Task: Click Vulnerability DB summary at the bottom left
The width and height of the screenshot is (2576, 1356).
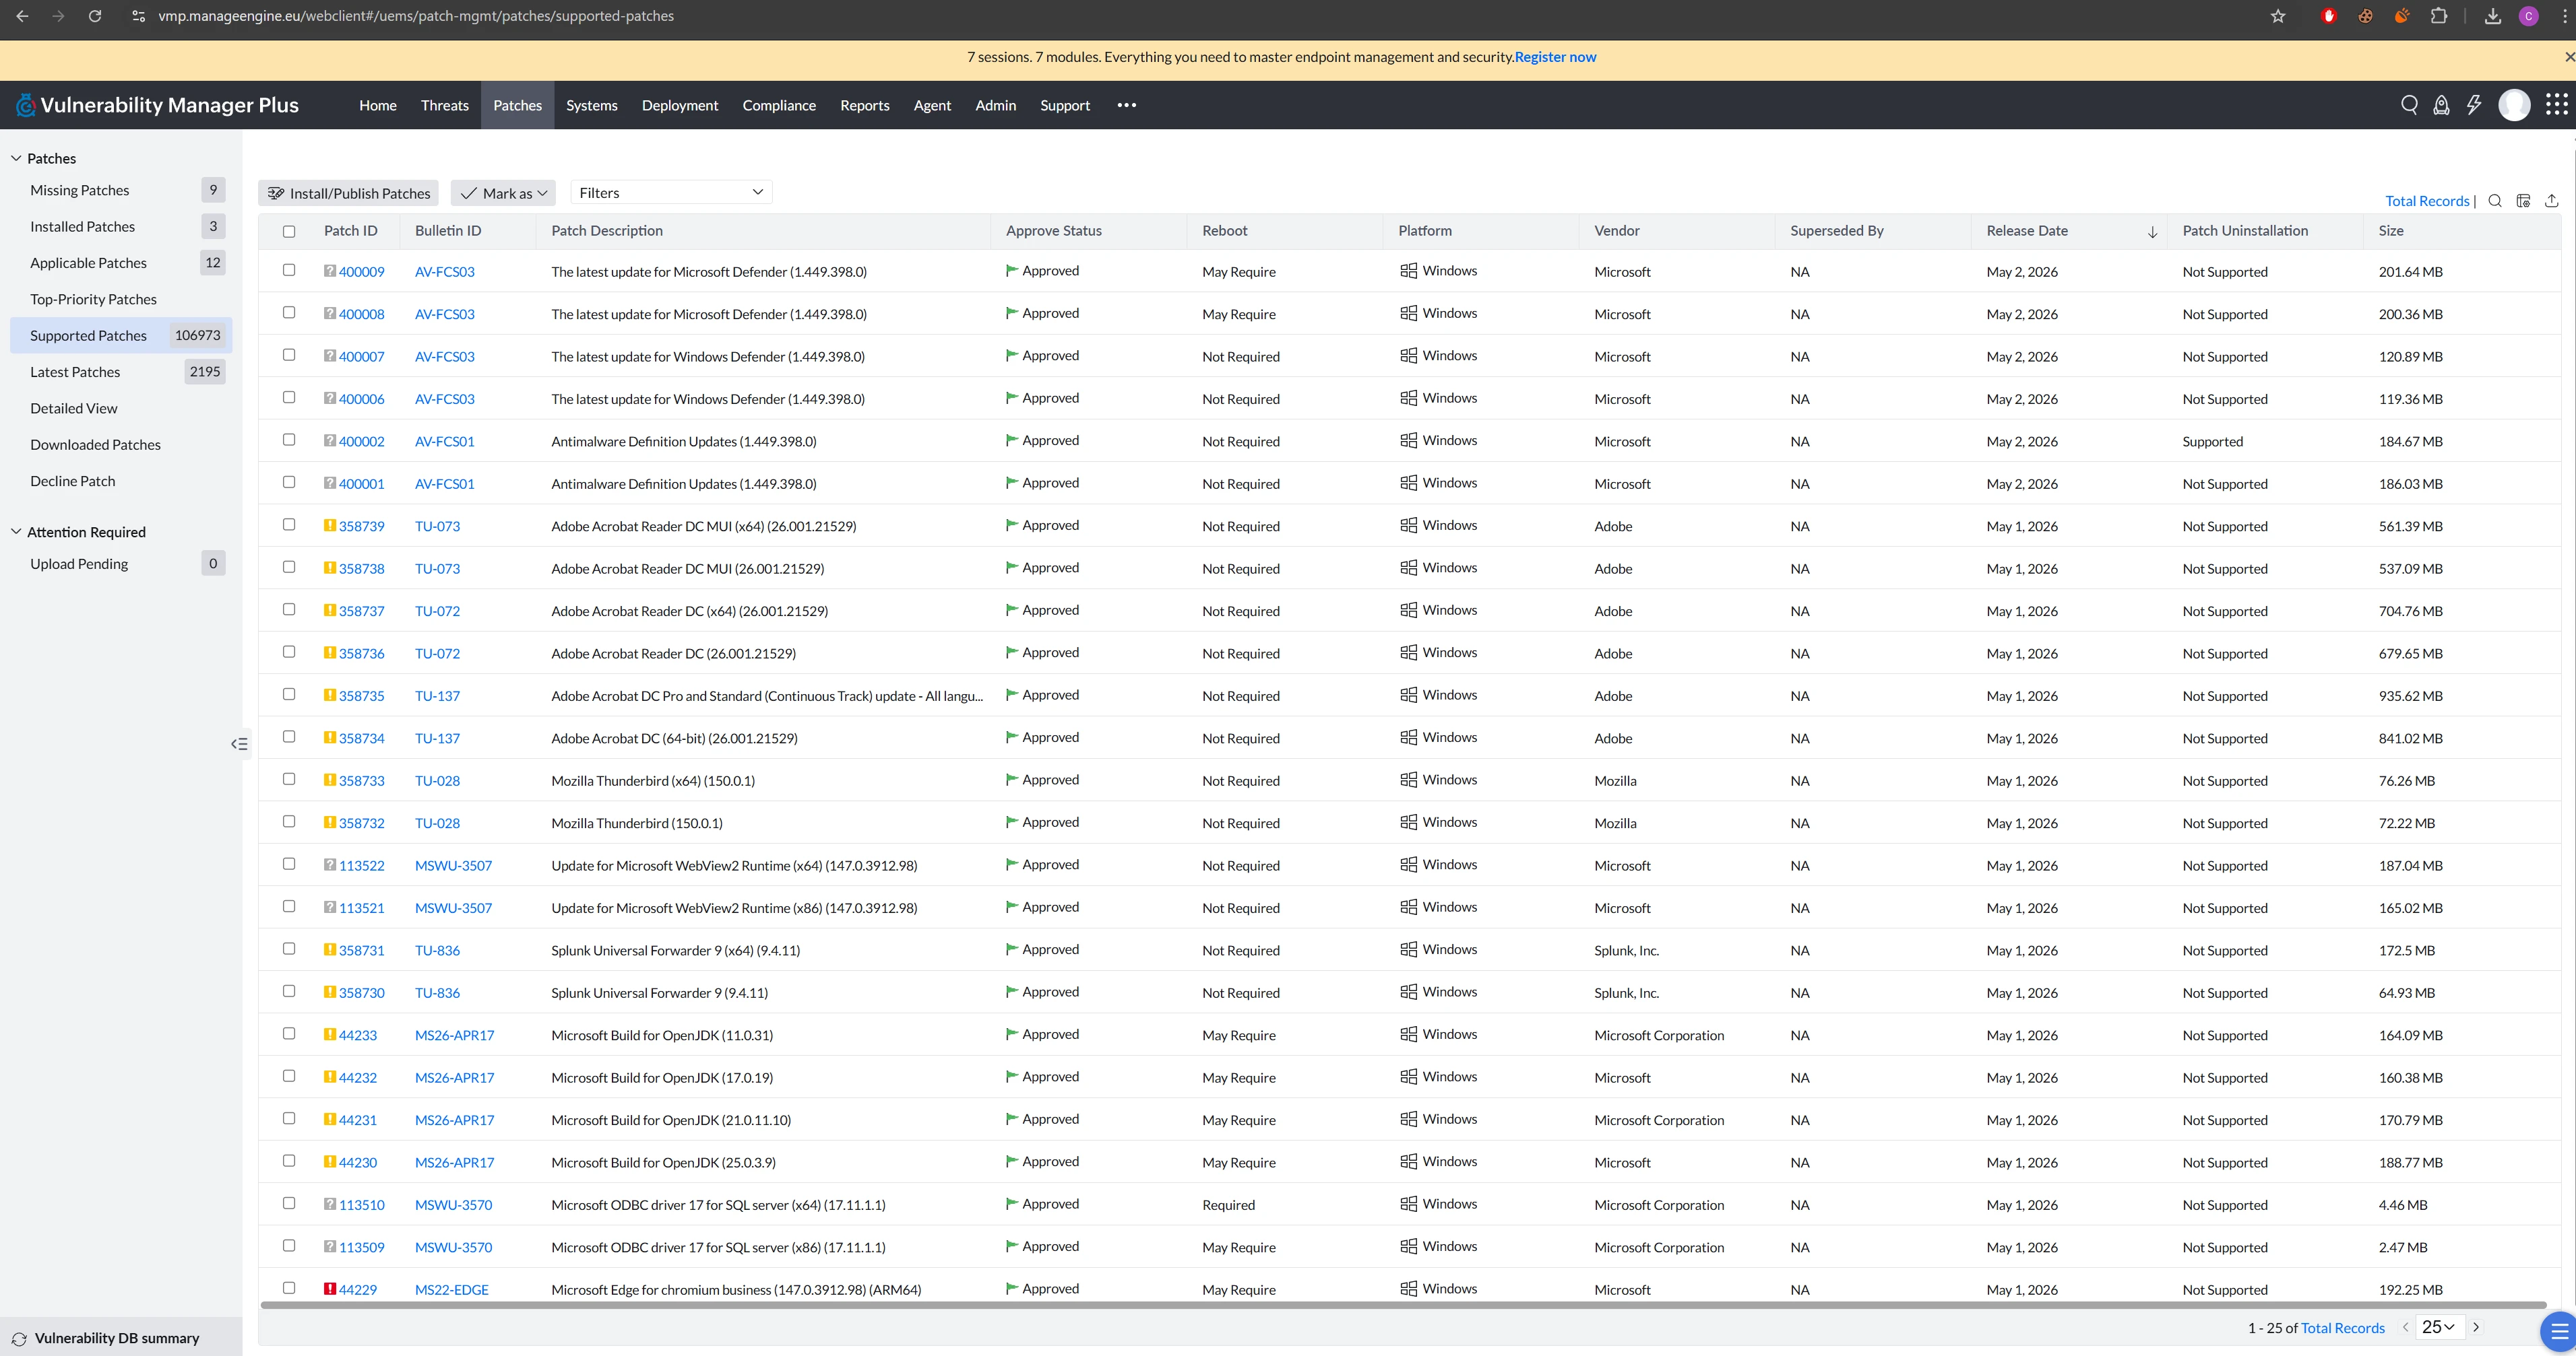Action: (117, 1339)
